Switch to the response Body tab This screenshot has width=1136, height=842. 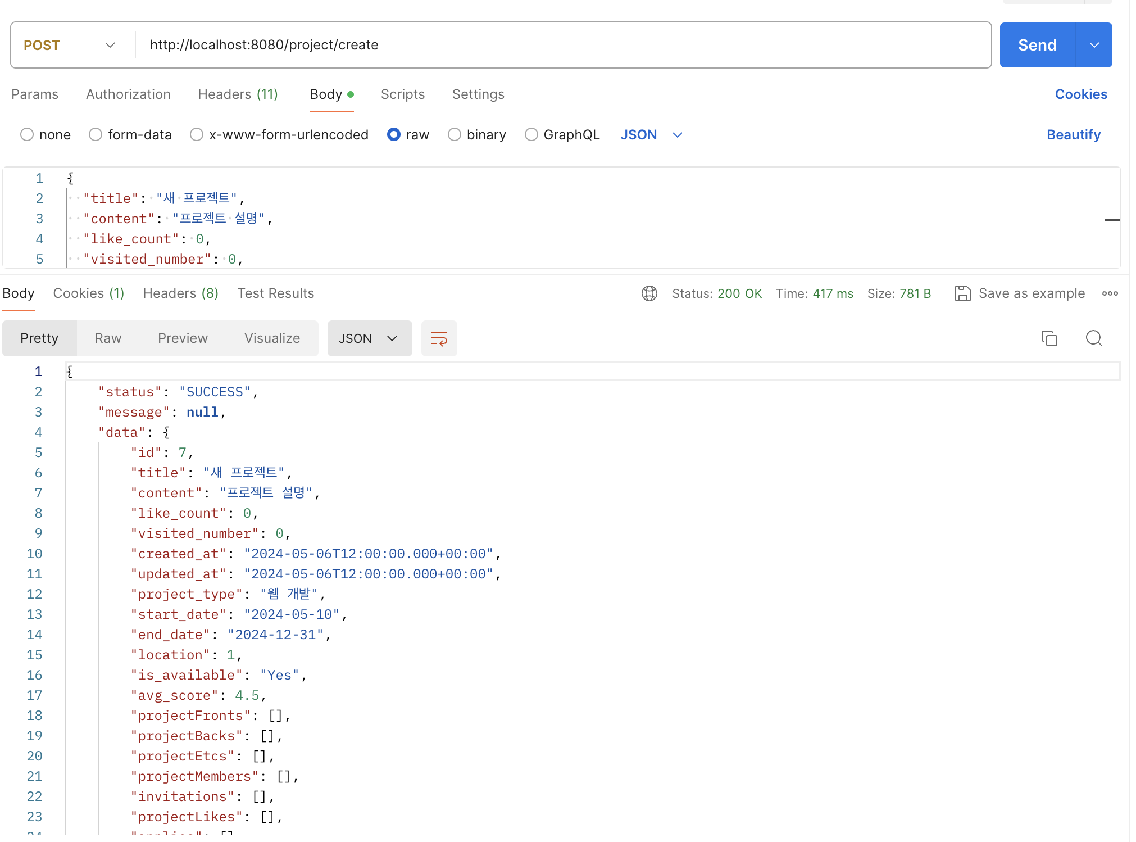point(19,293)
